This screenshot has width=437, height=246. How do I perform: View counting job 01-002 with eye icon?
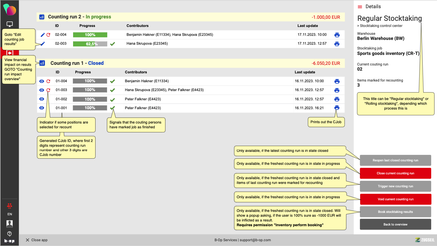pos(42,99)
